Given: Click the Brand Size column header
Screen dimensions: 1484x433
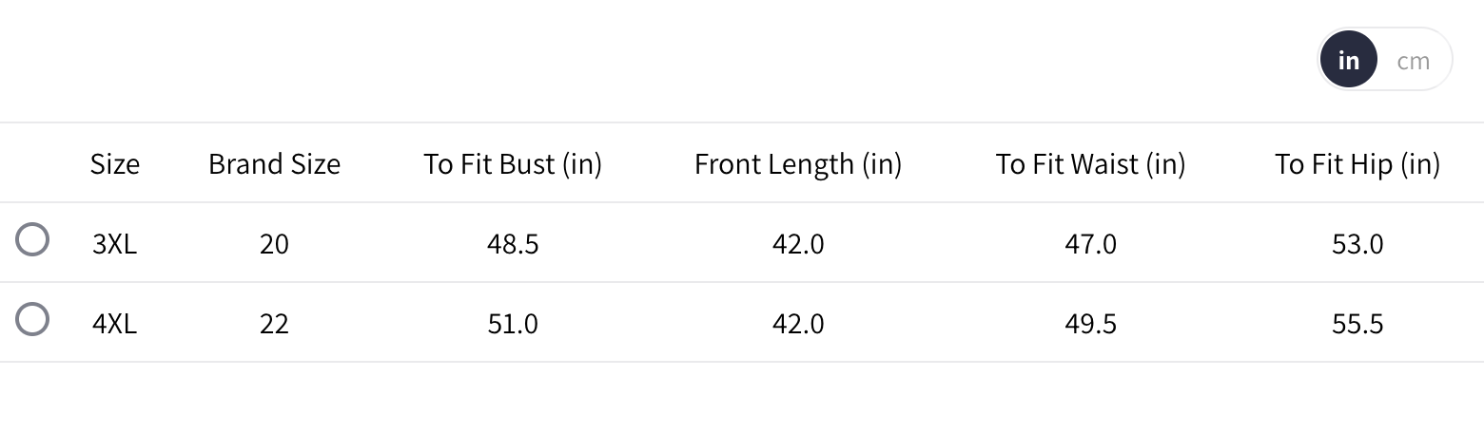Looking at the screenshot, I should 274,164.
